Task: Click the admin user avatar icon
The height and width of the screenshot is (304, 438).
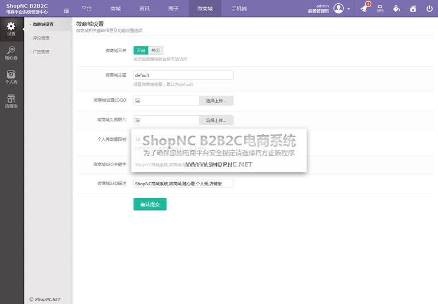Action: pos(338,8)
